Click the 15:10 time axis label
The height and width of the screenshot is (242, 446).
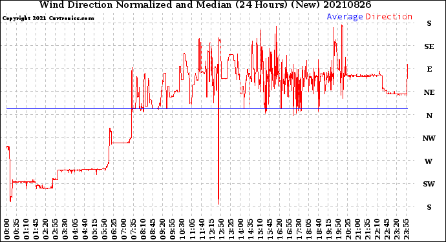[x=260, y=229]
